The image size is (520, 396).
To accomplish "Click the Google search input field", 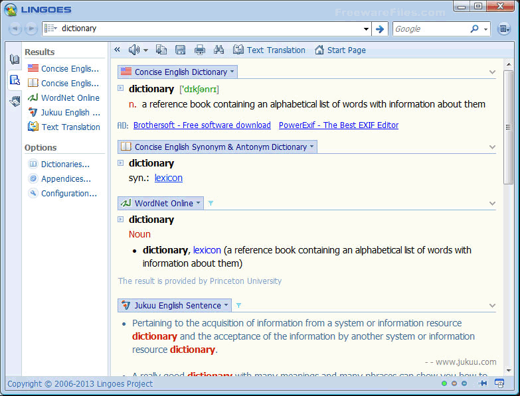I will 430,29.
